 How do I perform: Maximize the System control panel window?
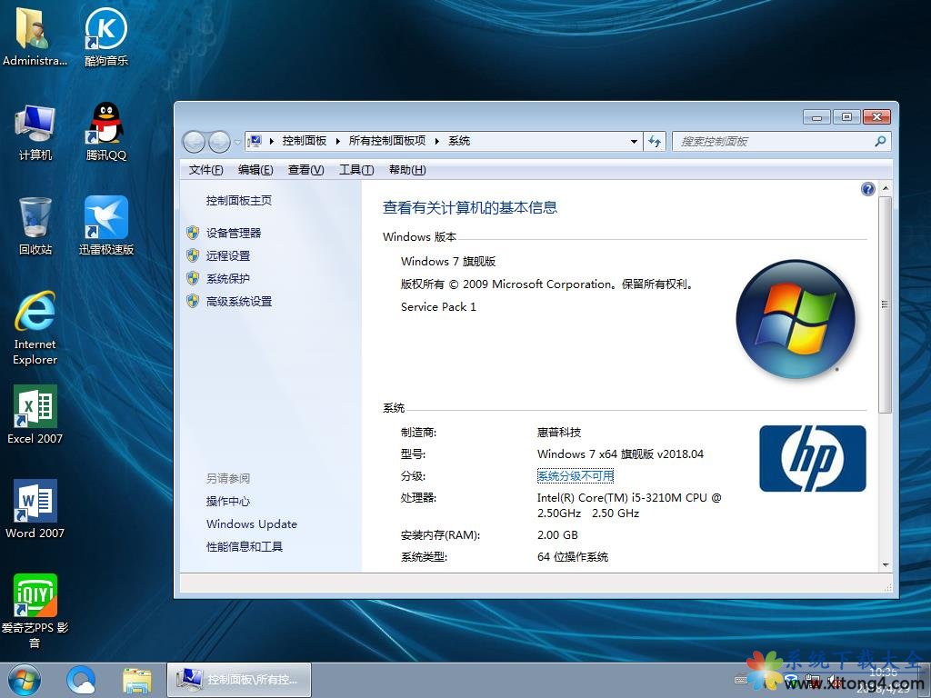(846, 117)
